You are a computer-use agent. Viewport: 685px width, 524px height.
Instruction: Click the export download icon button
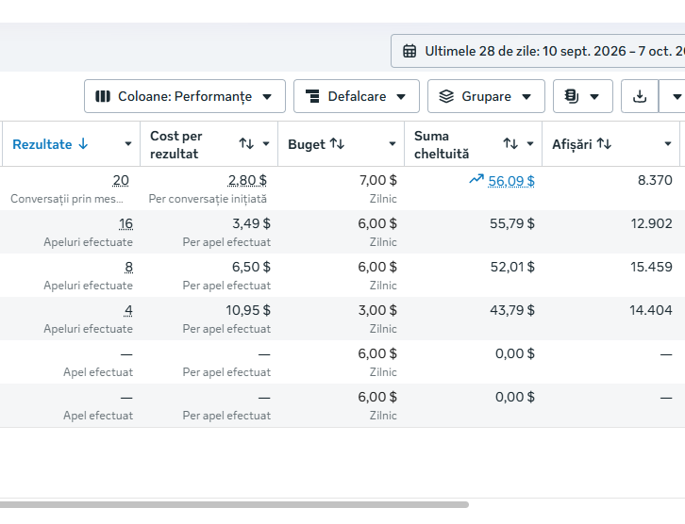(x=640, y=96)
